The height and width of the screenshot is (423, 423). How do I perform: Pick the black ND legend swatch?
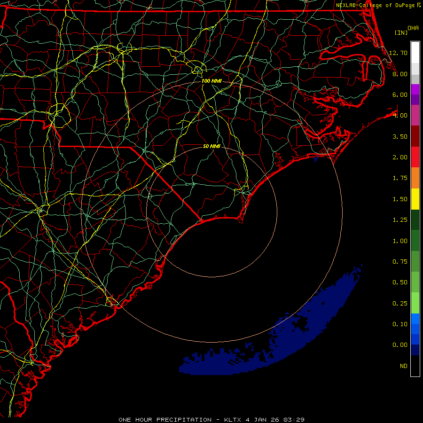(415, 366)
